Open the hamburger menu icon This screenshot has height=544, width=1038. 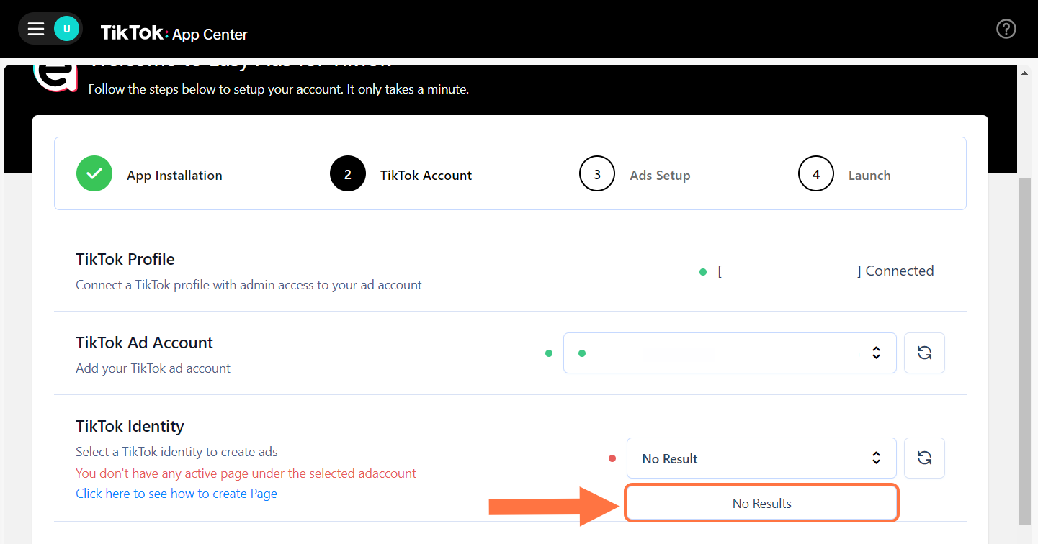[36, 29]
